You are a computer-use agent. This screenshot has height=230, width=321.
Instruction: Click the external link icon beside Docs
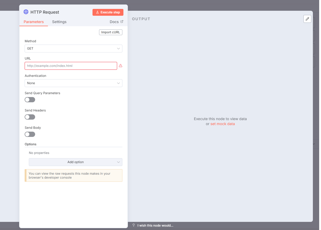point(122,22)
